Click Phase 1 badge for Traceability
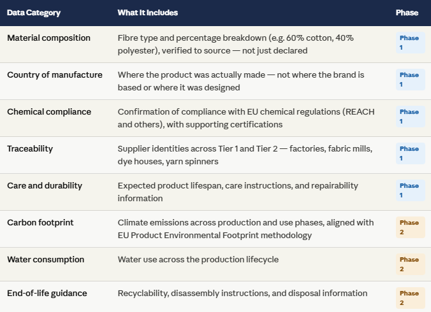 coord(411,153)
